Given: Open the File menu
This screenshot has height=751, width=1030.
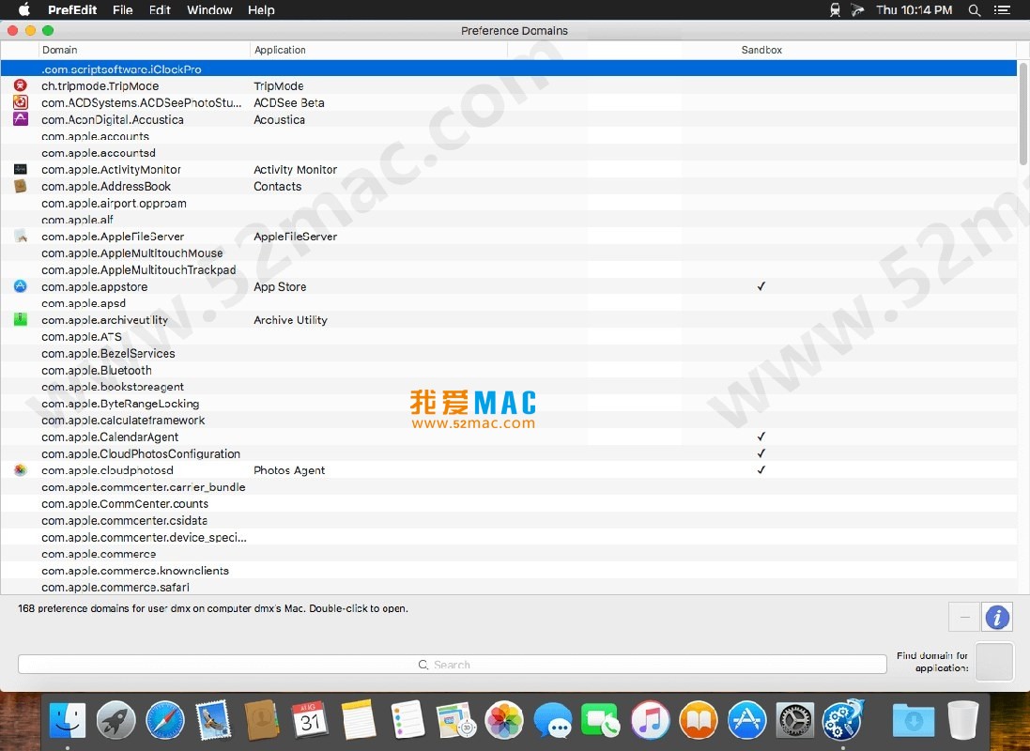Looking at the screenshot, I should 123,9.
